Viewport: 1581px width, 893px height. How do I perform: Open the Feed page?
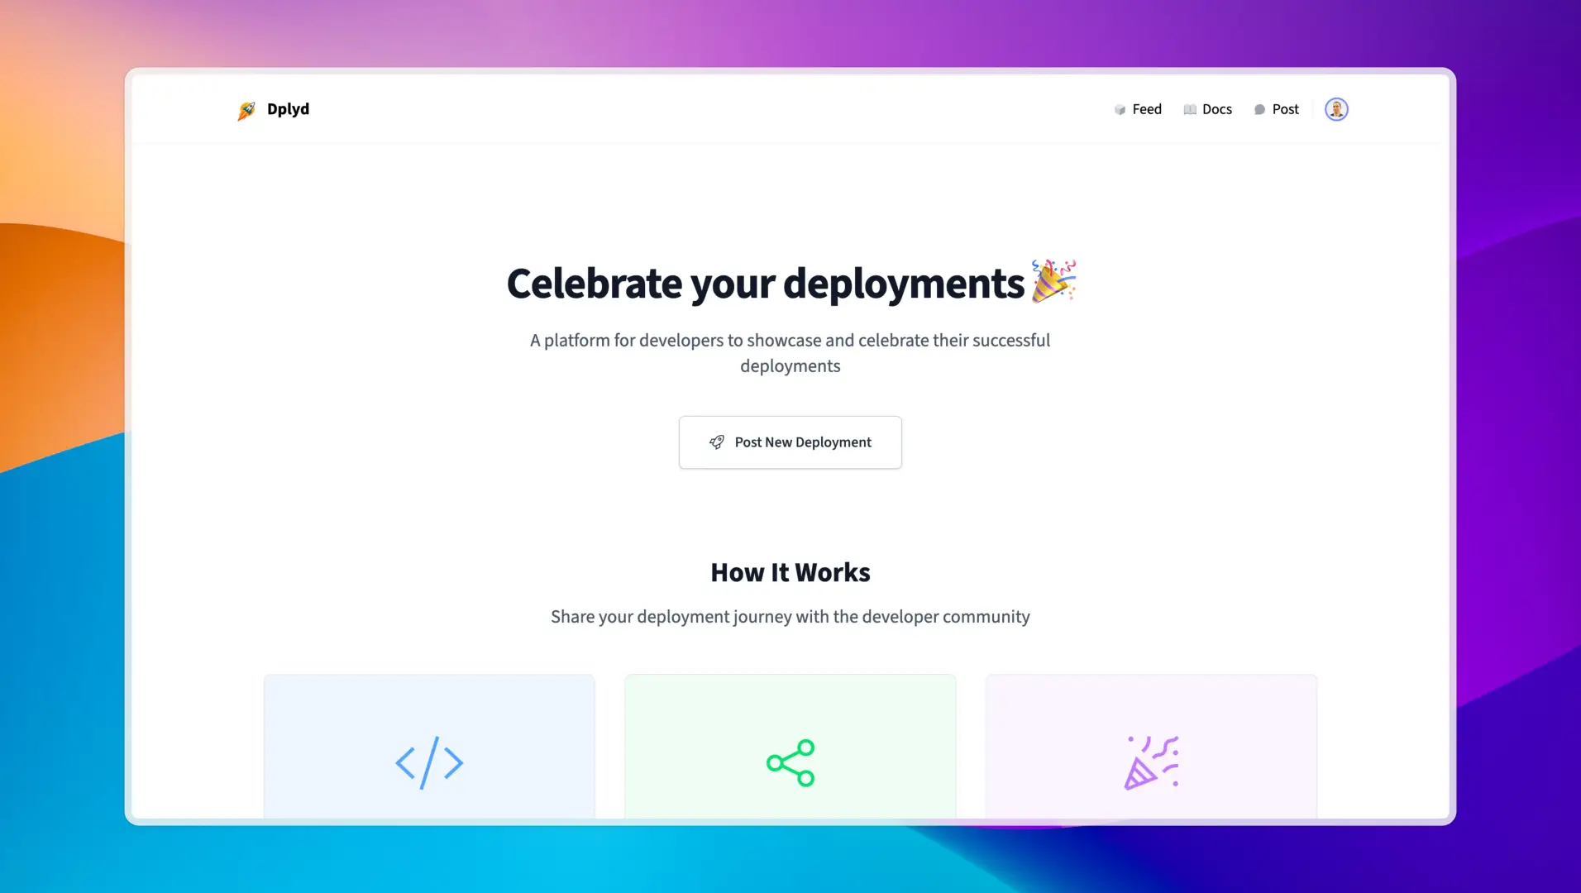point(1146,109)
